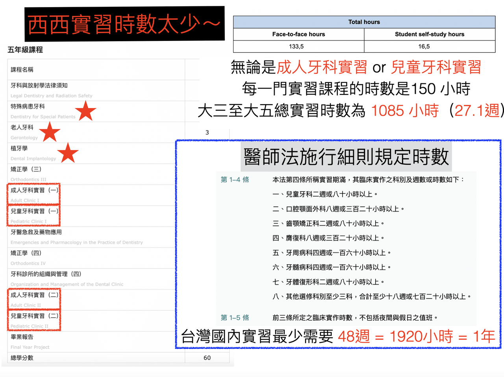Click the red star beside 植牙學
The image size is (504, 377).
[x=68, y=153]
